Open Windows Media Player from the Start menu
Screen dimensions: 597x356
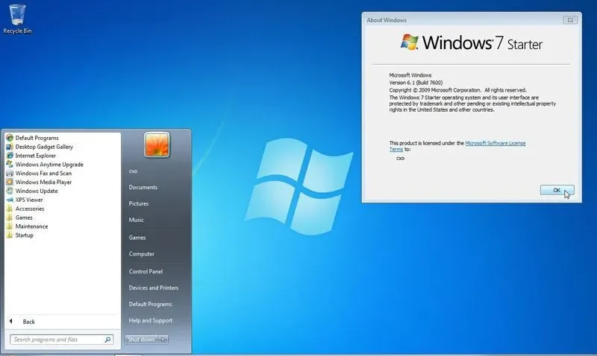[43, 182]
